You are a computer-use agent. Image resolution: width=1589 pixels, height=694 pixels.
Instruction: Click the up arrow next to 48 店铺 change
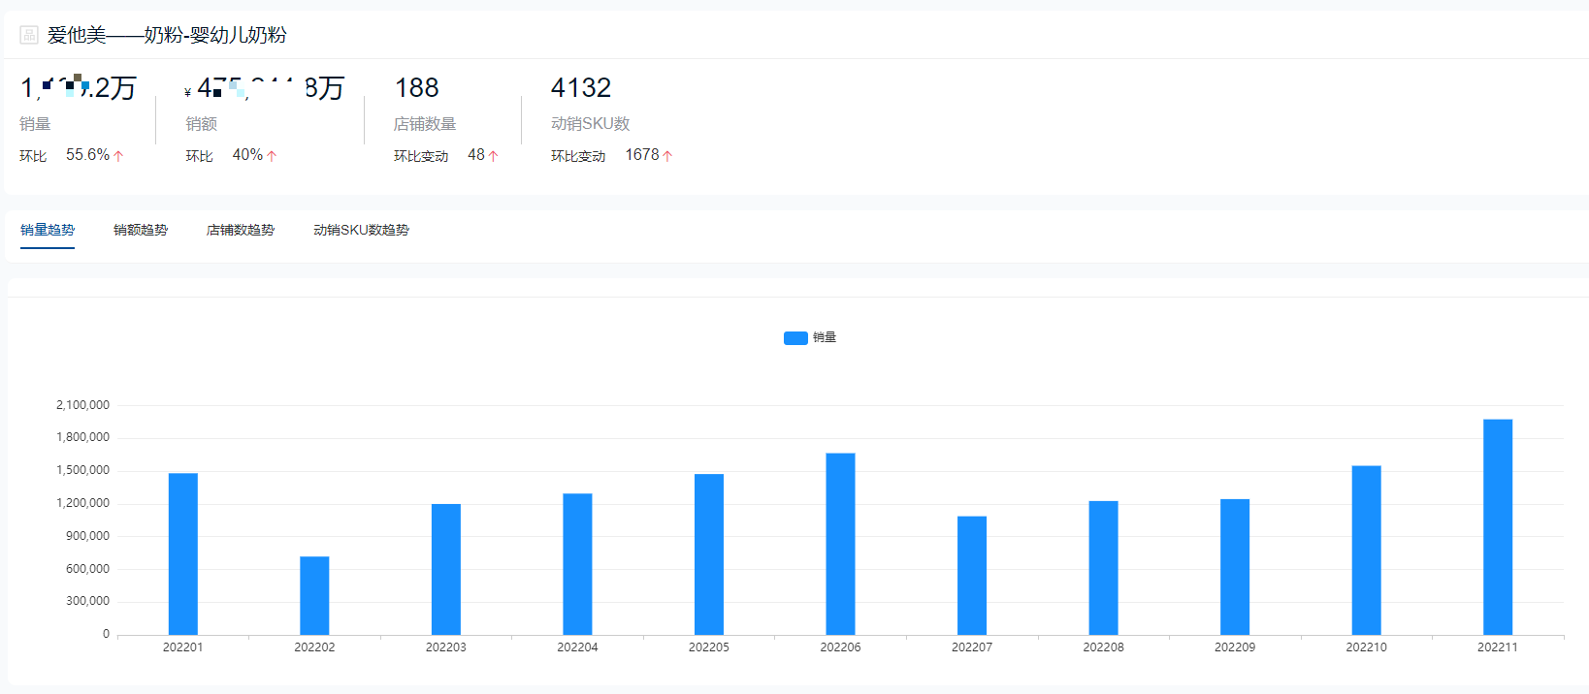[x=493, y=156]
